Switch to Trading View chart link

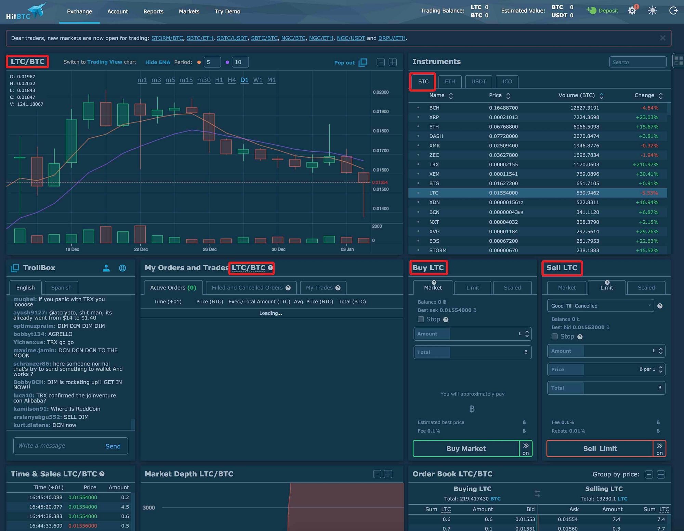(x=105, y=62)
